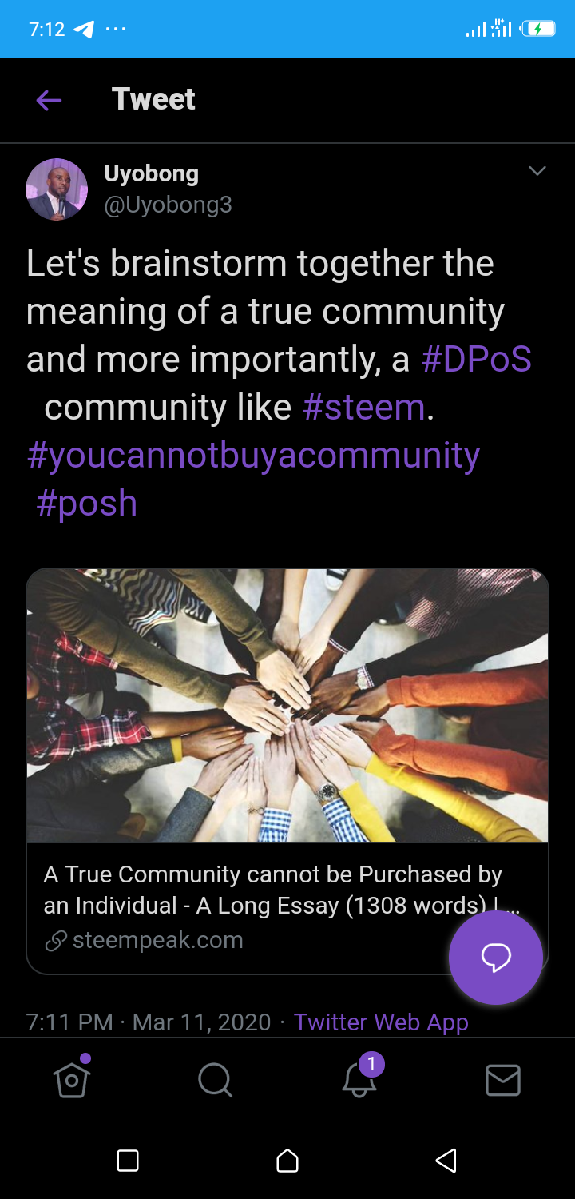Open the #steem hashtag
This screenshot has width=575, height=1199.
click(364, 407)
